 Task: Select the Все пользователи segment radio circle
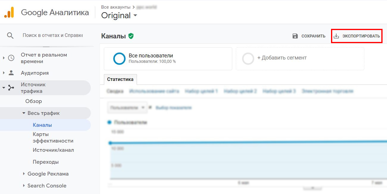(x=119, y=59)
